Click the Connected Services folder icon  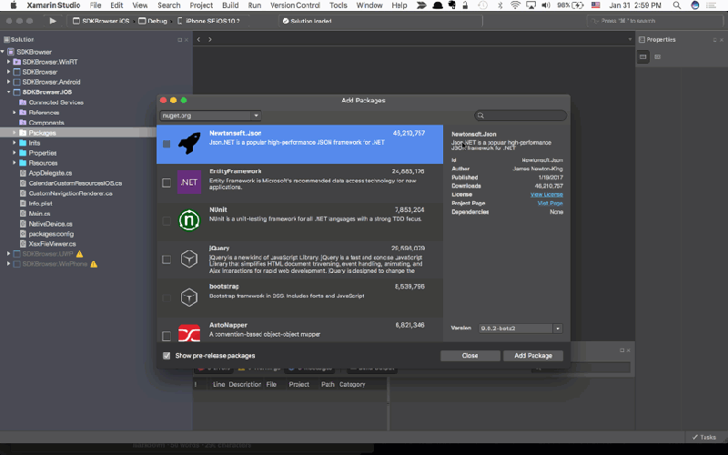[23, 102]
